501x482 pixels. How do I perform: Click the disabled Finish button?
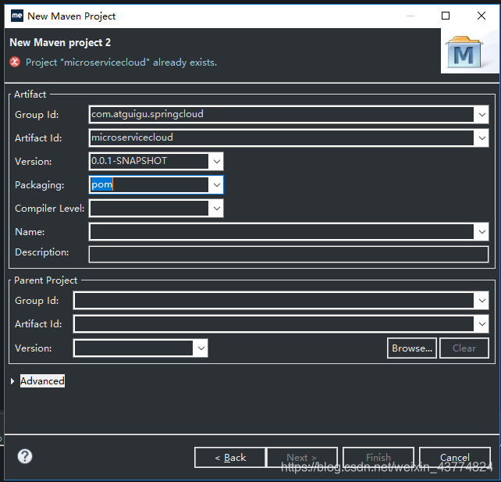378,457
